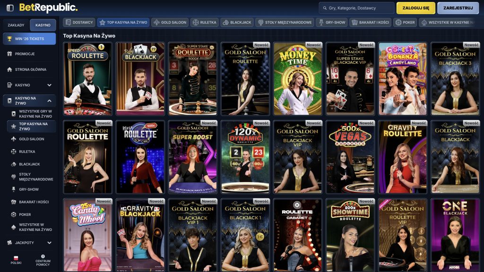The width and height of the screenshot is (484, 272).
Task: Log in with Zaloguj się button
Action: pyautogui.click(x=415, y=8)
